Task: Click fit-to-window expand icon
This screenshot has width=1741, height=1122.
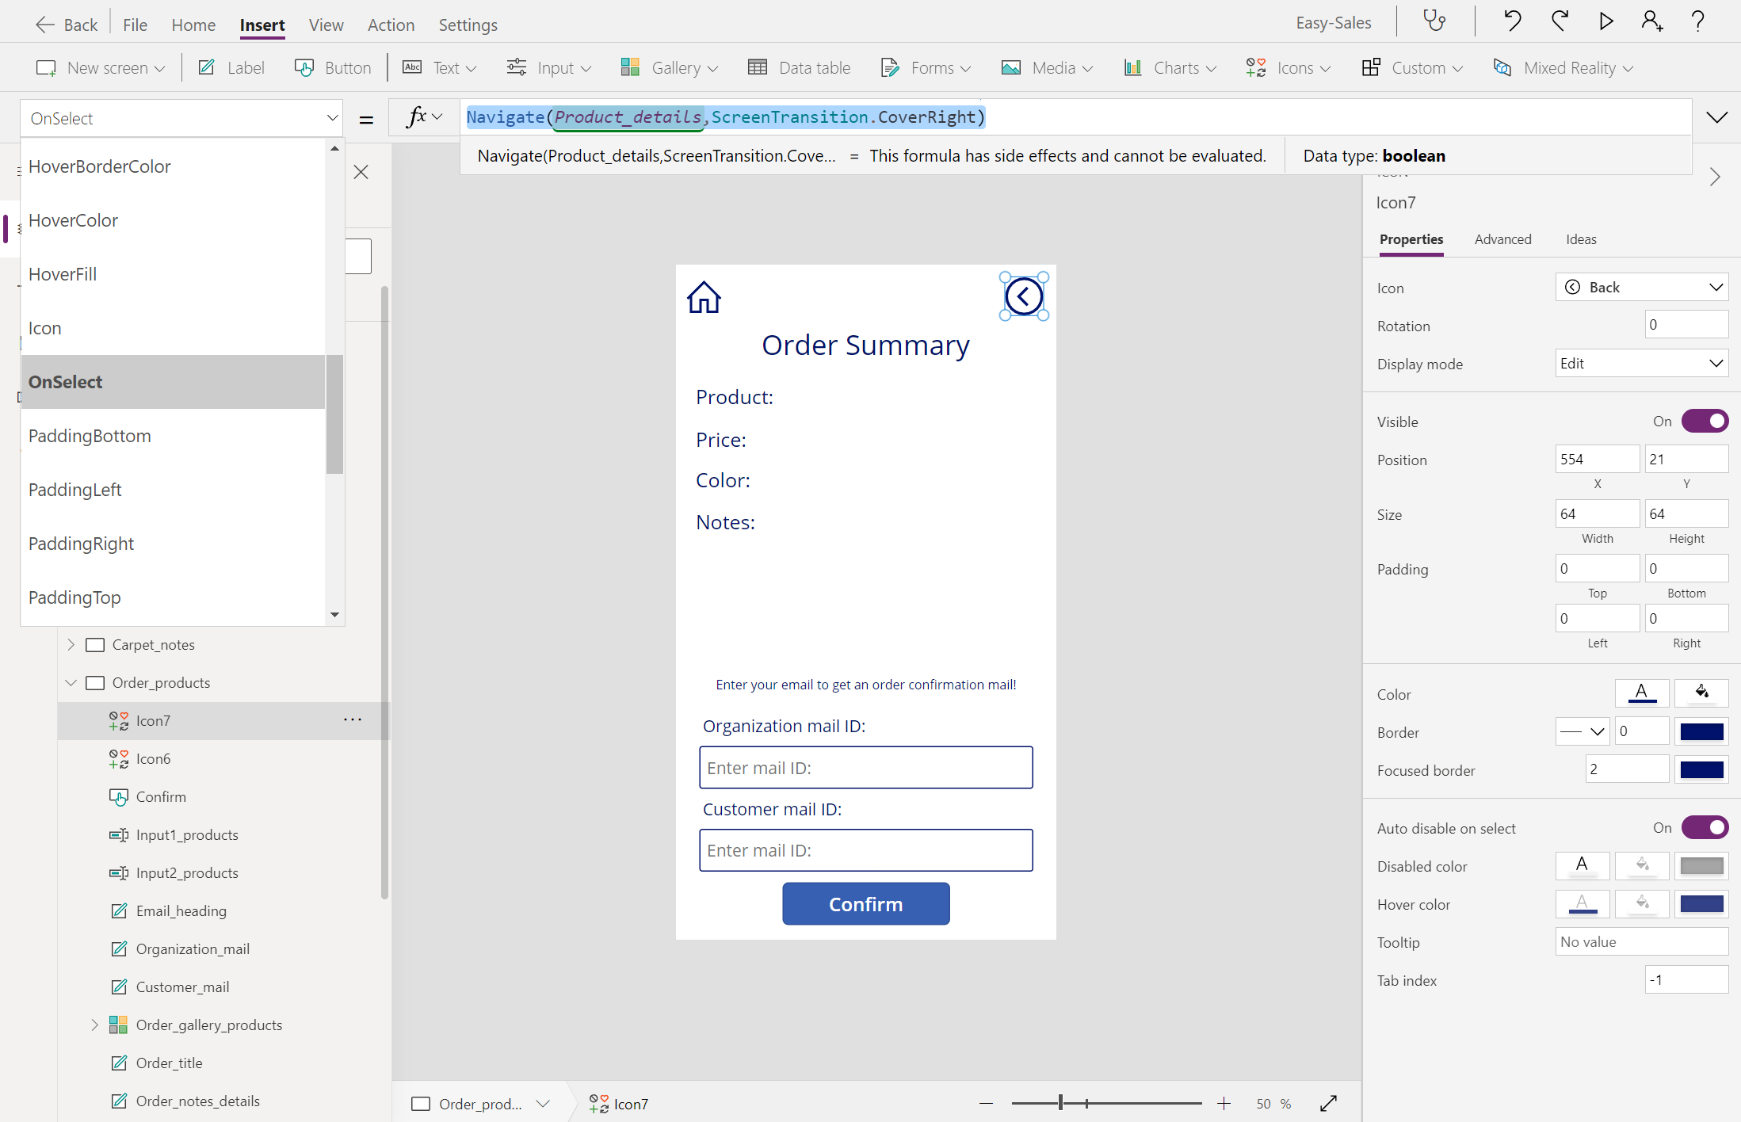Action: click(x=1329, y=1103)
